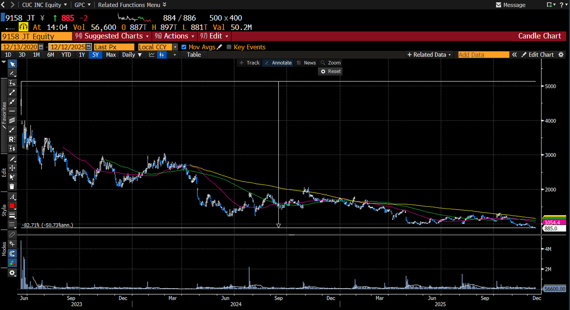Screen dimensions: 570x310
Task: Click the Edit Chart button
Action: [538, 55]
